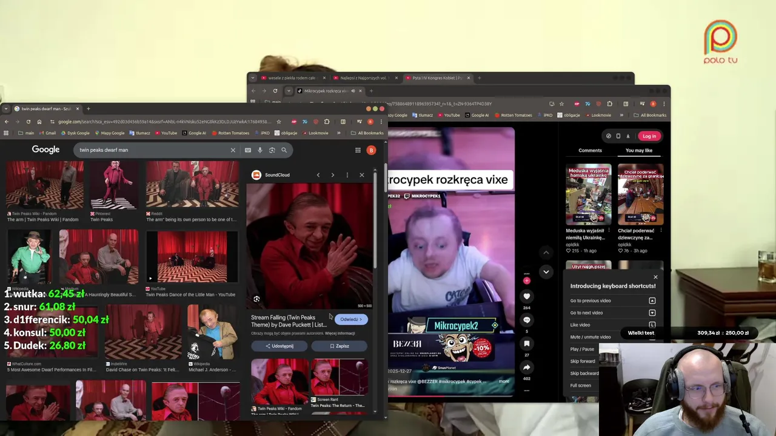Open the Extensions puzzle icon in the Google window
The height and width of the screenshot is (436, 776).
327,122
